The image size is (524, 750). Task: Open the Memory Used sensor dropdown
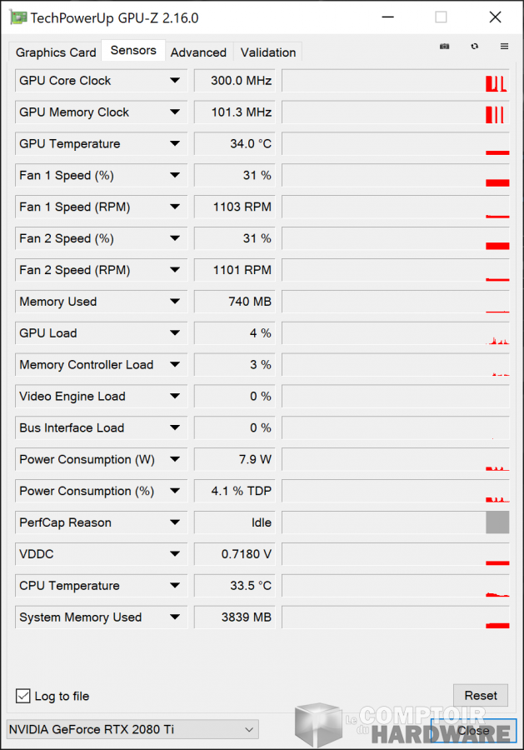coord(175,301)
